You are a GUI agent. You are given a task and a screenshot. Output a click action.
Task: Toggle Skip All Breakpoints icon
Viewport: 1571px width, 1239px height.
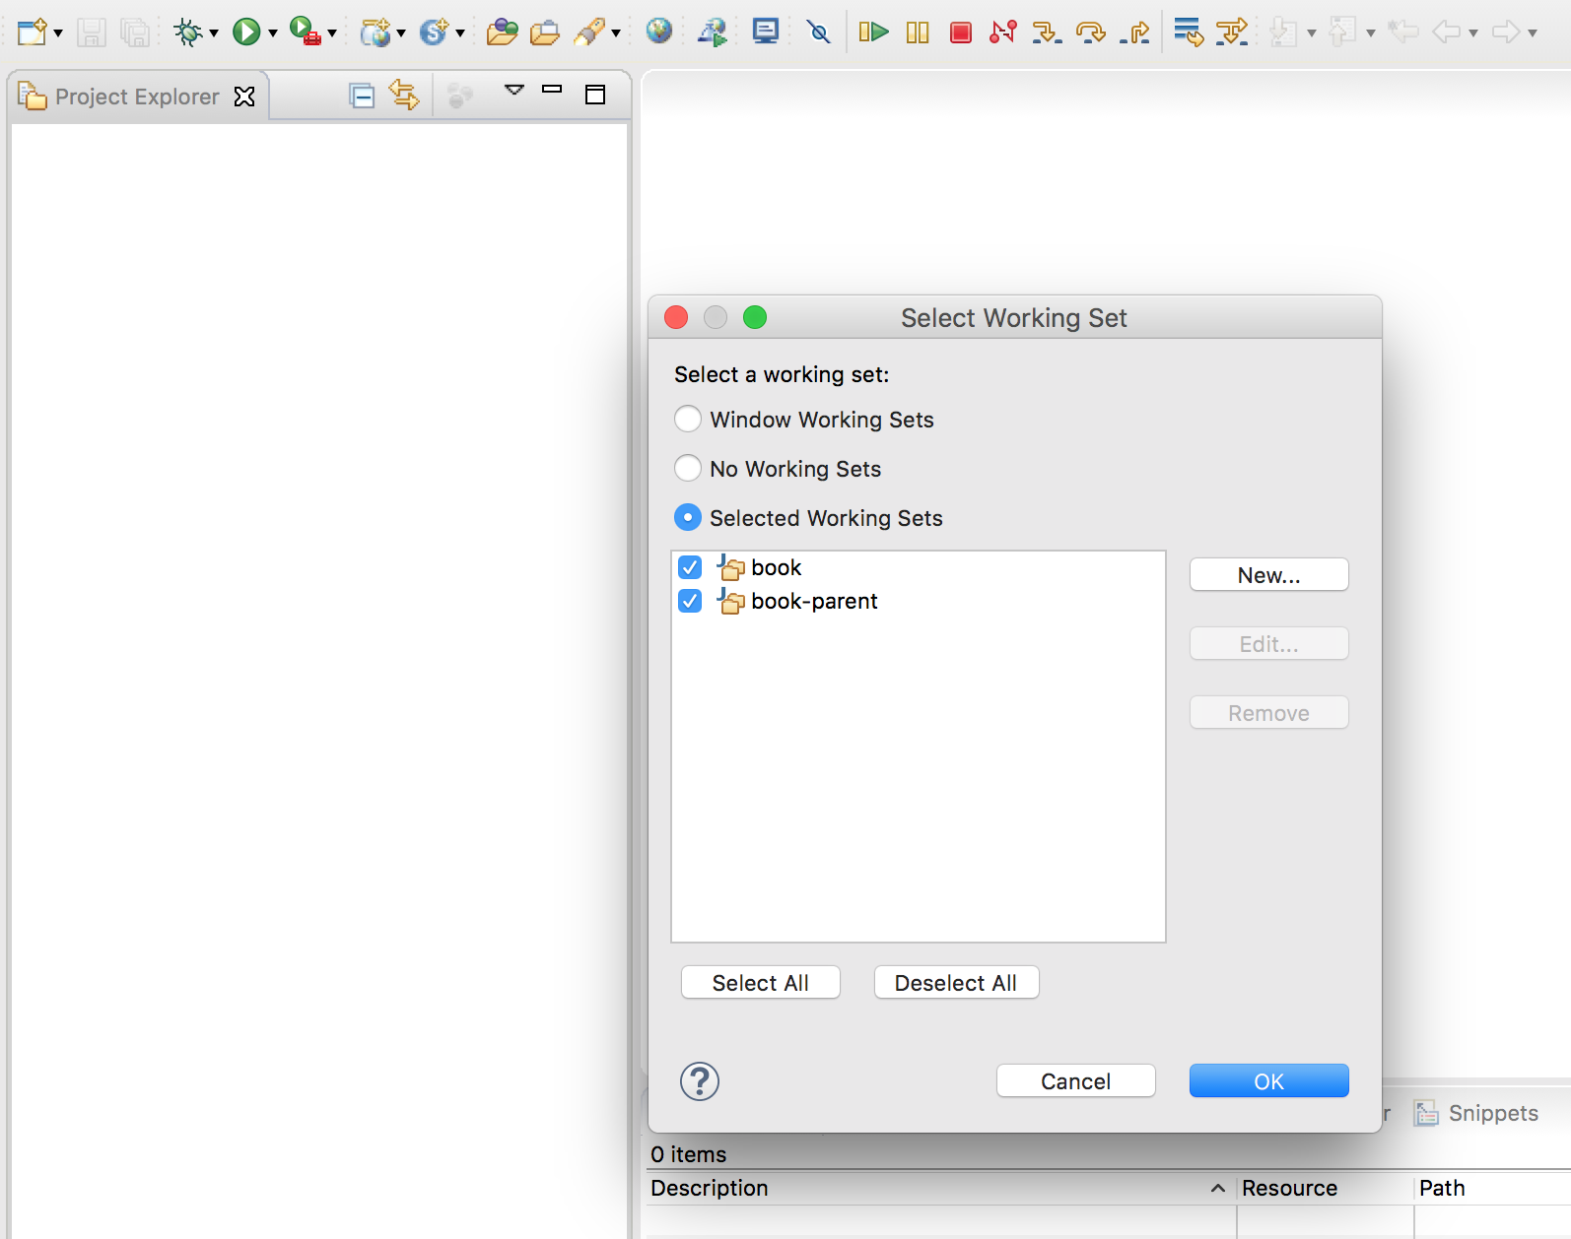pos(818,33)
